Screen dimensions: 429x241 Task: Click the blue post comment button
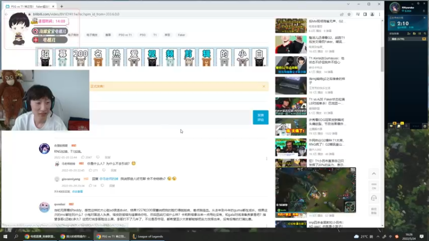pyautogui.click(x=261, y=117)
